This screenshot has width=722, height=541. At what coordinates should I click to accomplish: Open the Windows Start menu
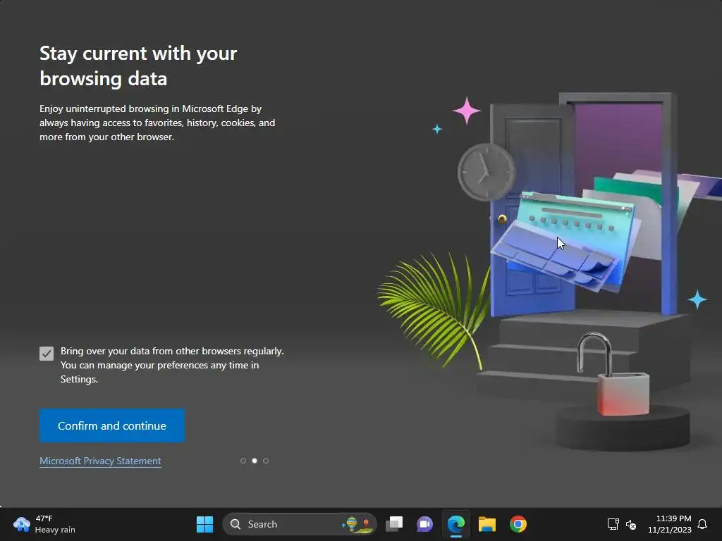coord(204,524)
